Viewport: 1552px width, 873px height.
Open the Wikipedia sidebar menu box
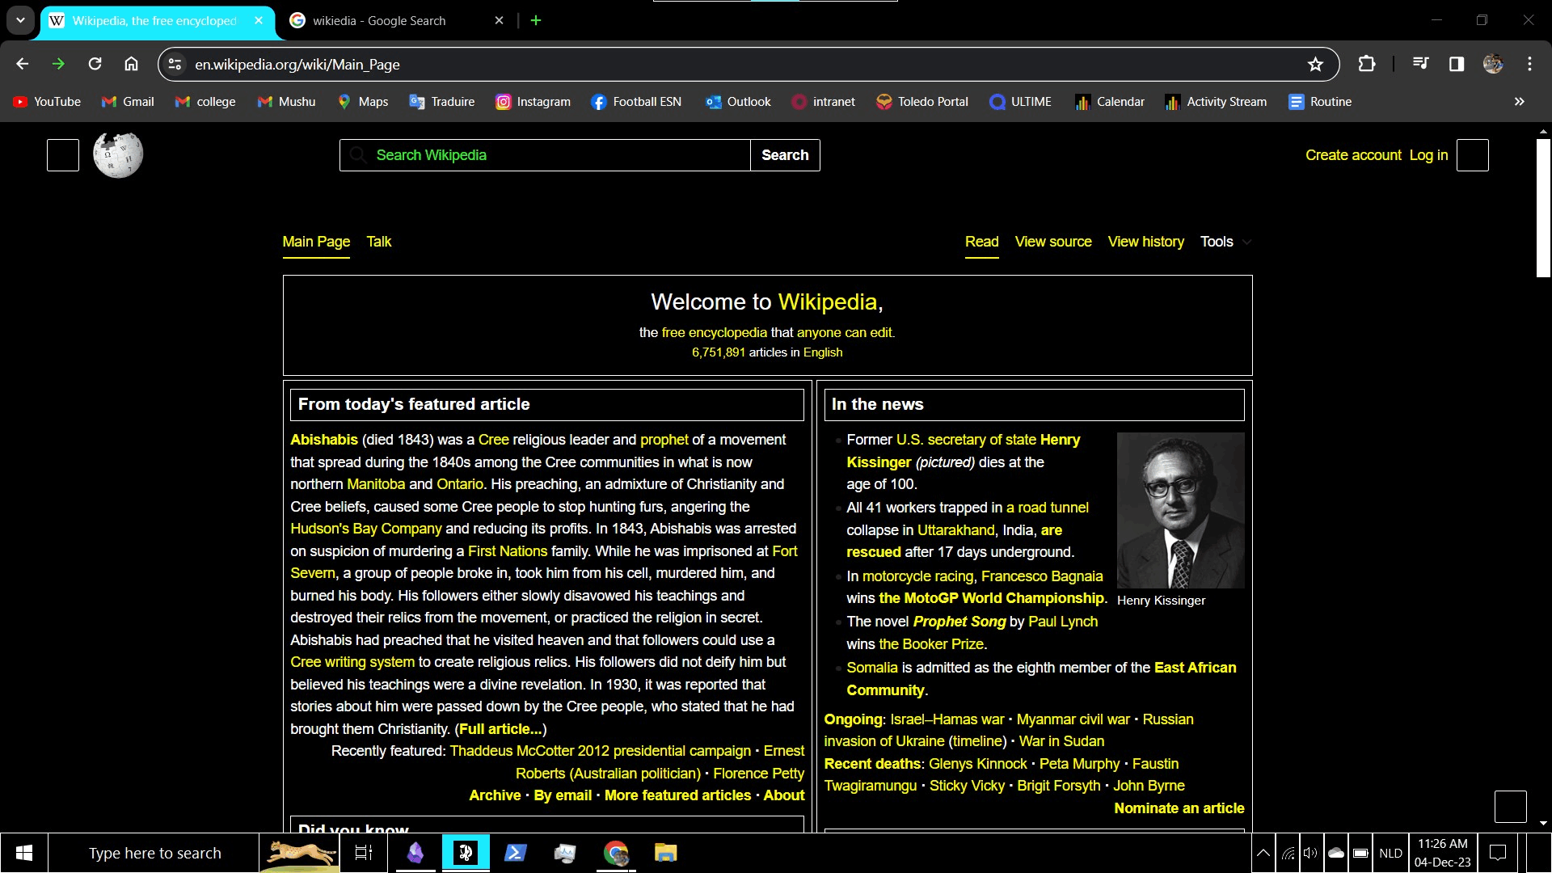[63, 155]
